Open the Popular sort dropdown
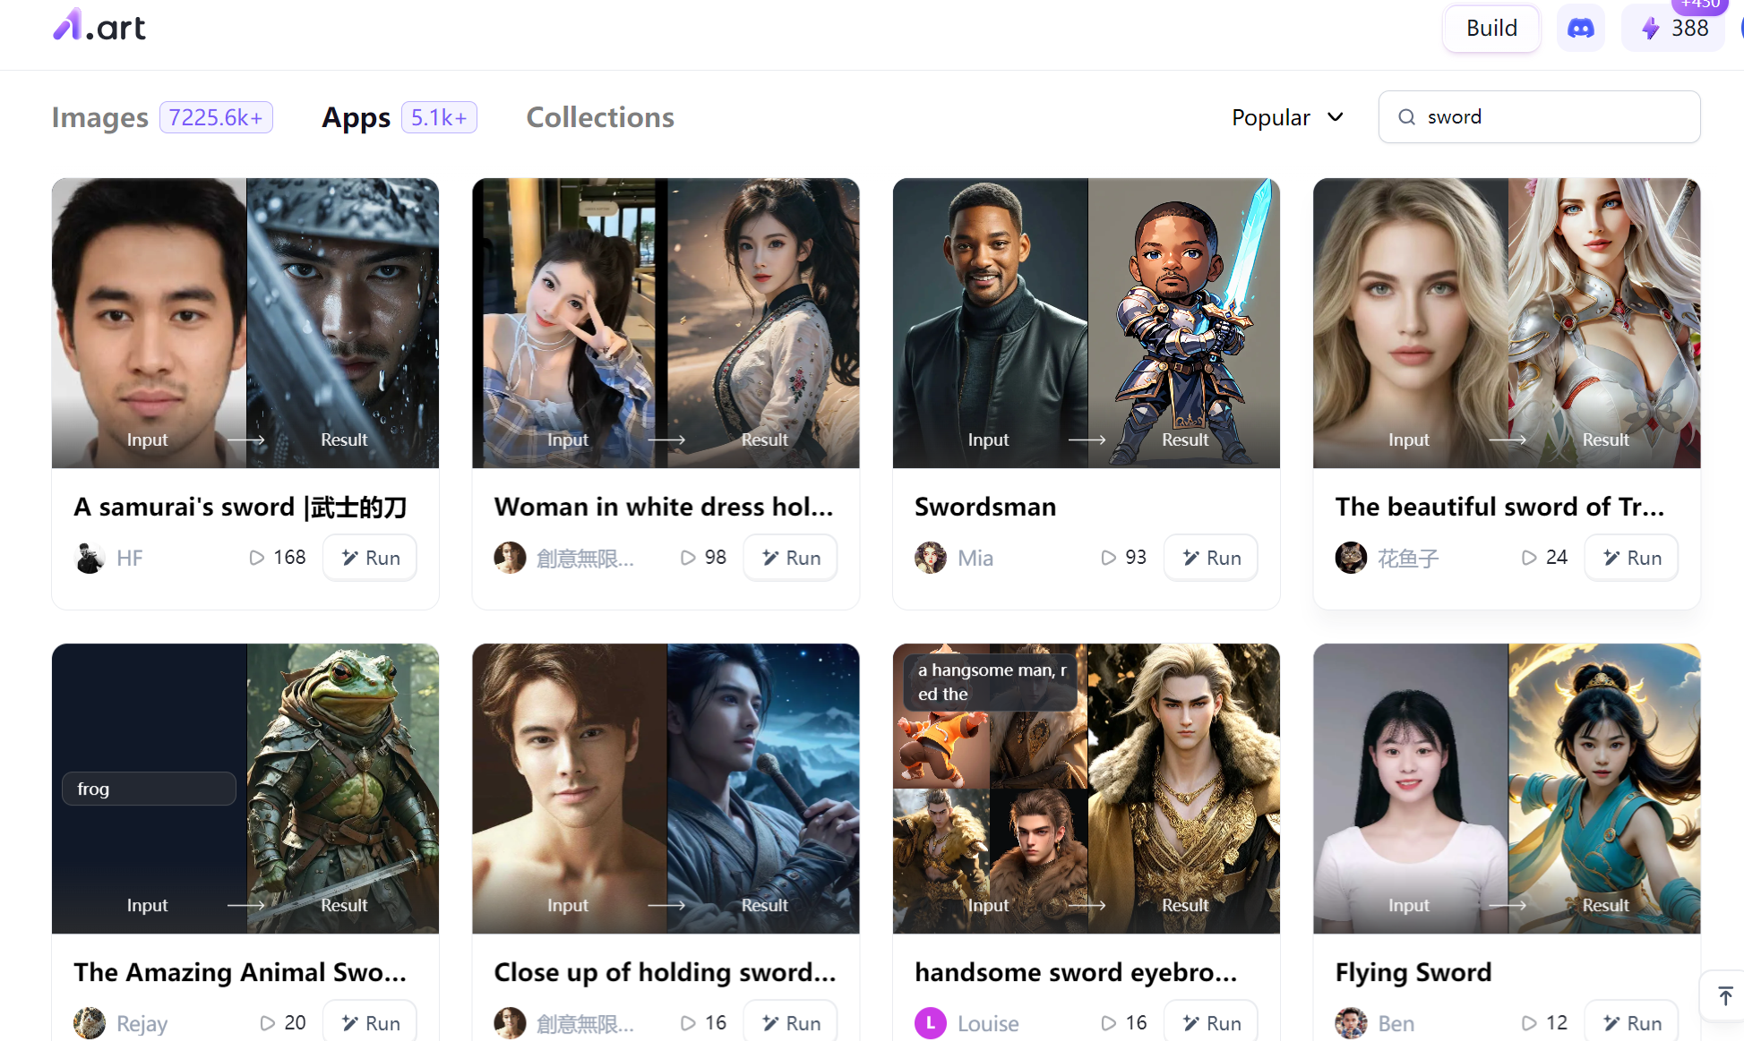Viewport: 1744px width, 1041px height. (x=1288, y=116)
